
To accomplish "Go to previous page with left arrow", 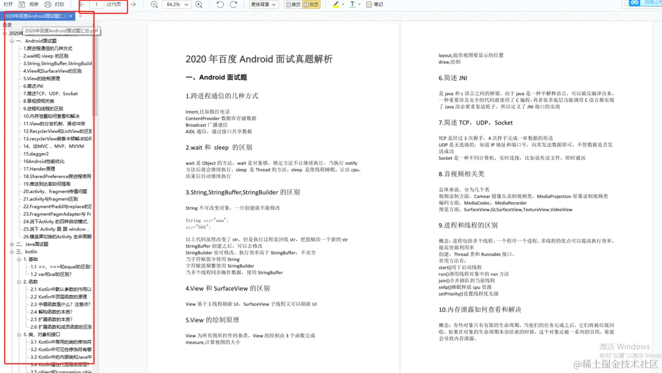I will click(x=82, y=4).
